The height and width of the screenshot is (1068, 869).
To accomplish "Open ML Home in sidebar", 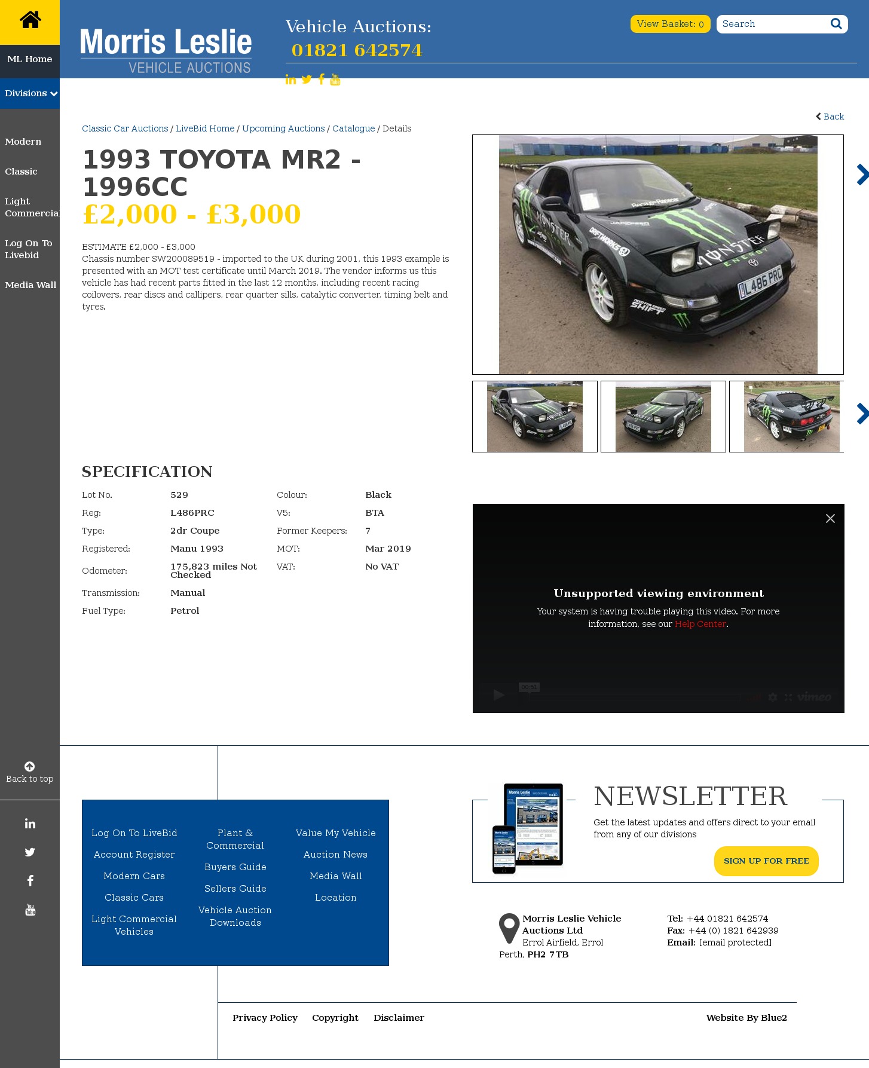I will 30,59.
